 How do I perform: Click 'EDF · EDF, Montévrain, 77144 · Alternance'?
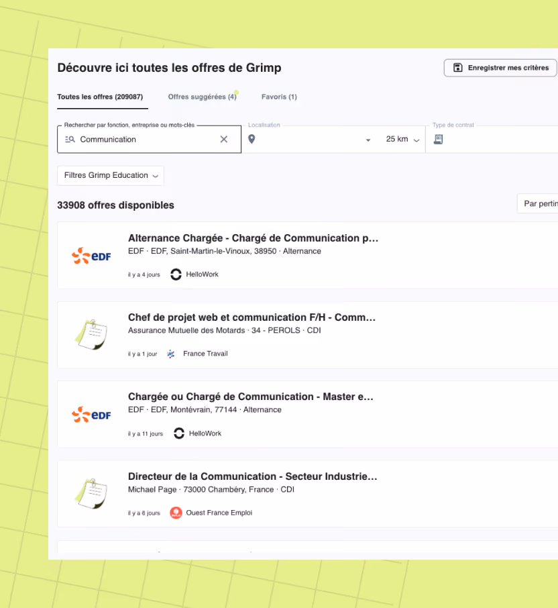coord(205,410)
